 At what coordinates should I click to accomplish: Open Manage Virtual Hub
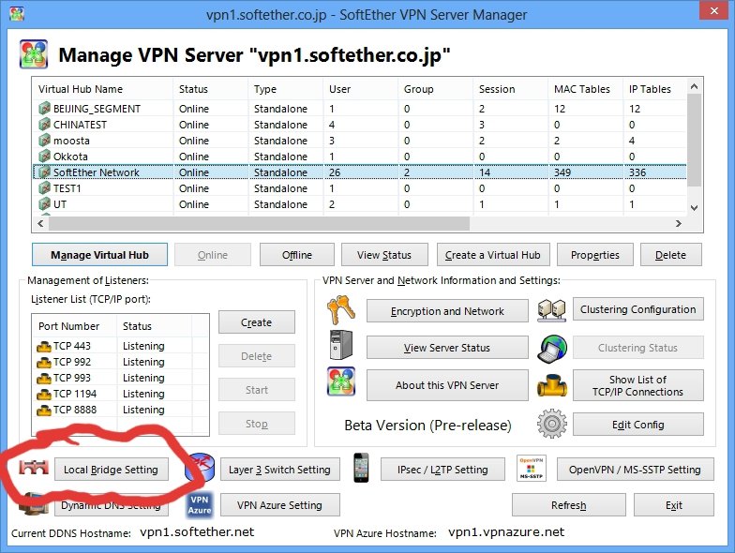99,255
